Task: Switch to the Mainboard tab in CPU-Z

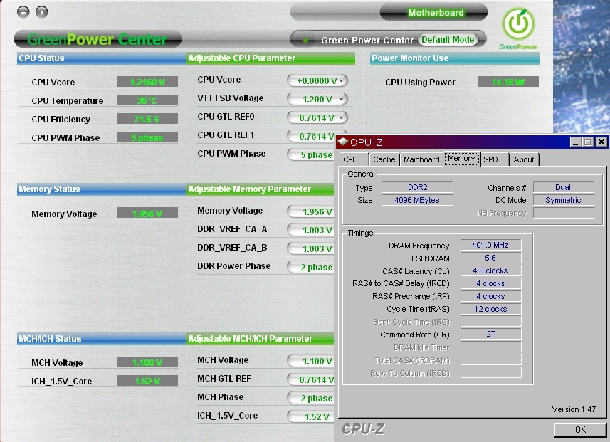Action: click(x=421, y=159)
